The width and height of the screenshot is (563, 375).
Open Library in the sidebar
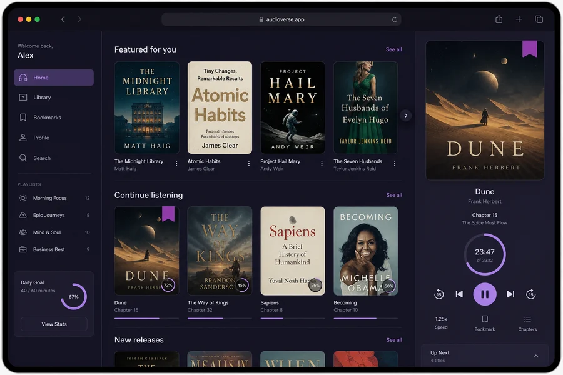[x=54, y=97]
